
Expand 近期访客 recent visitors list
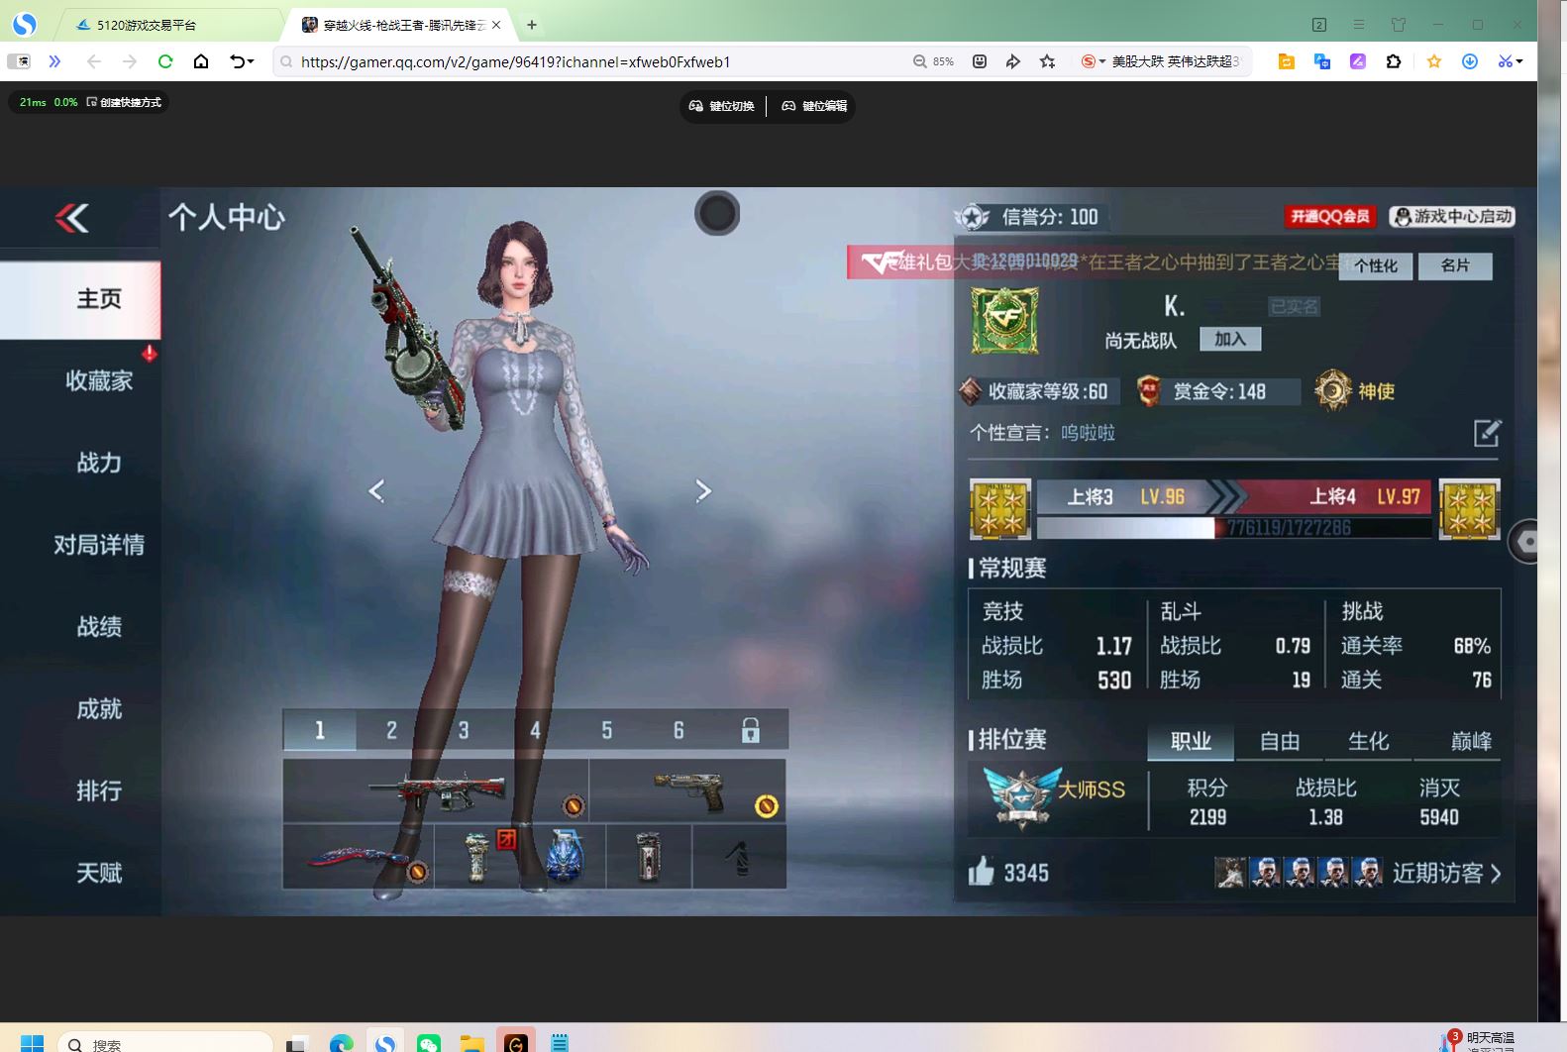tap(1446, 873)
